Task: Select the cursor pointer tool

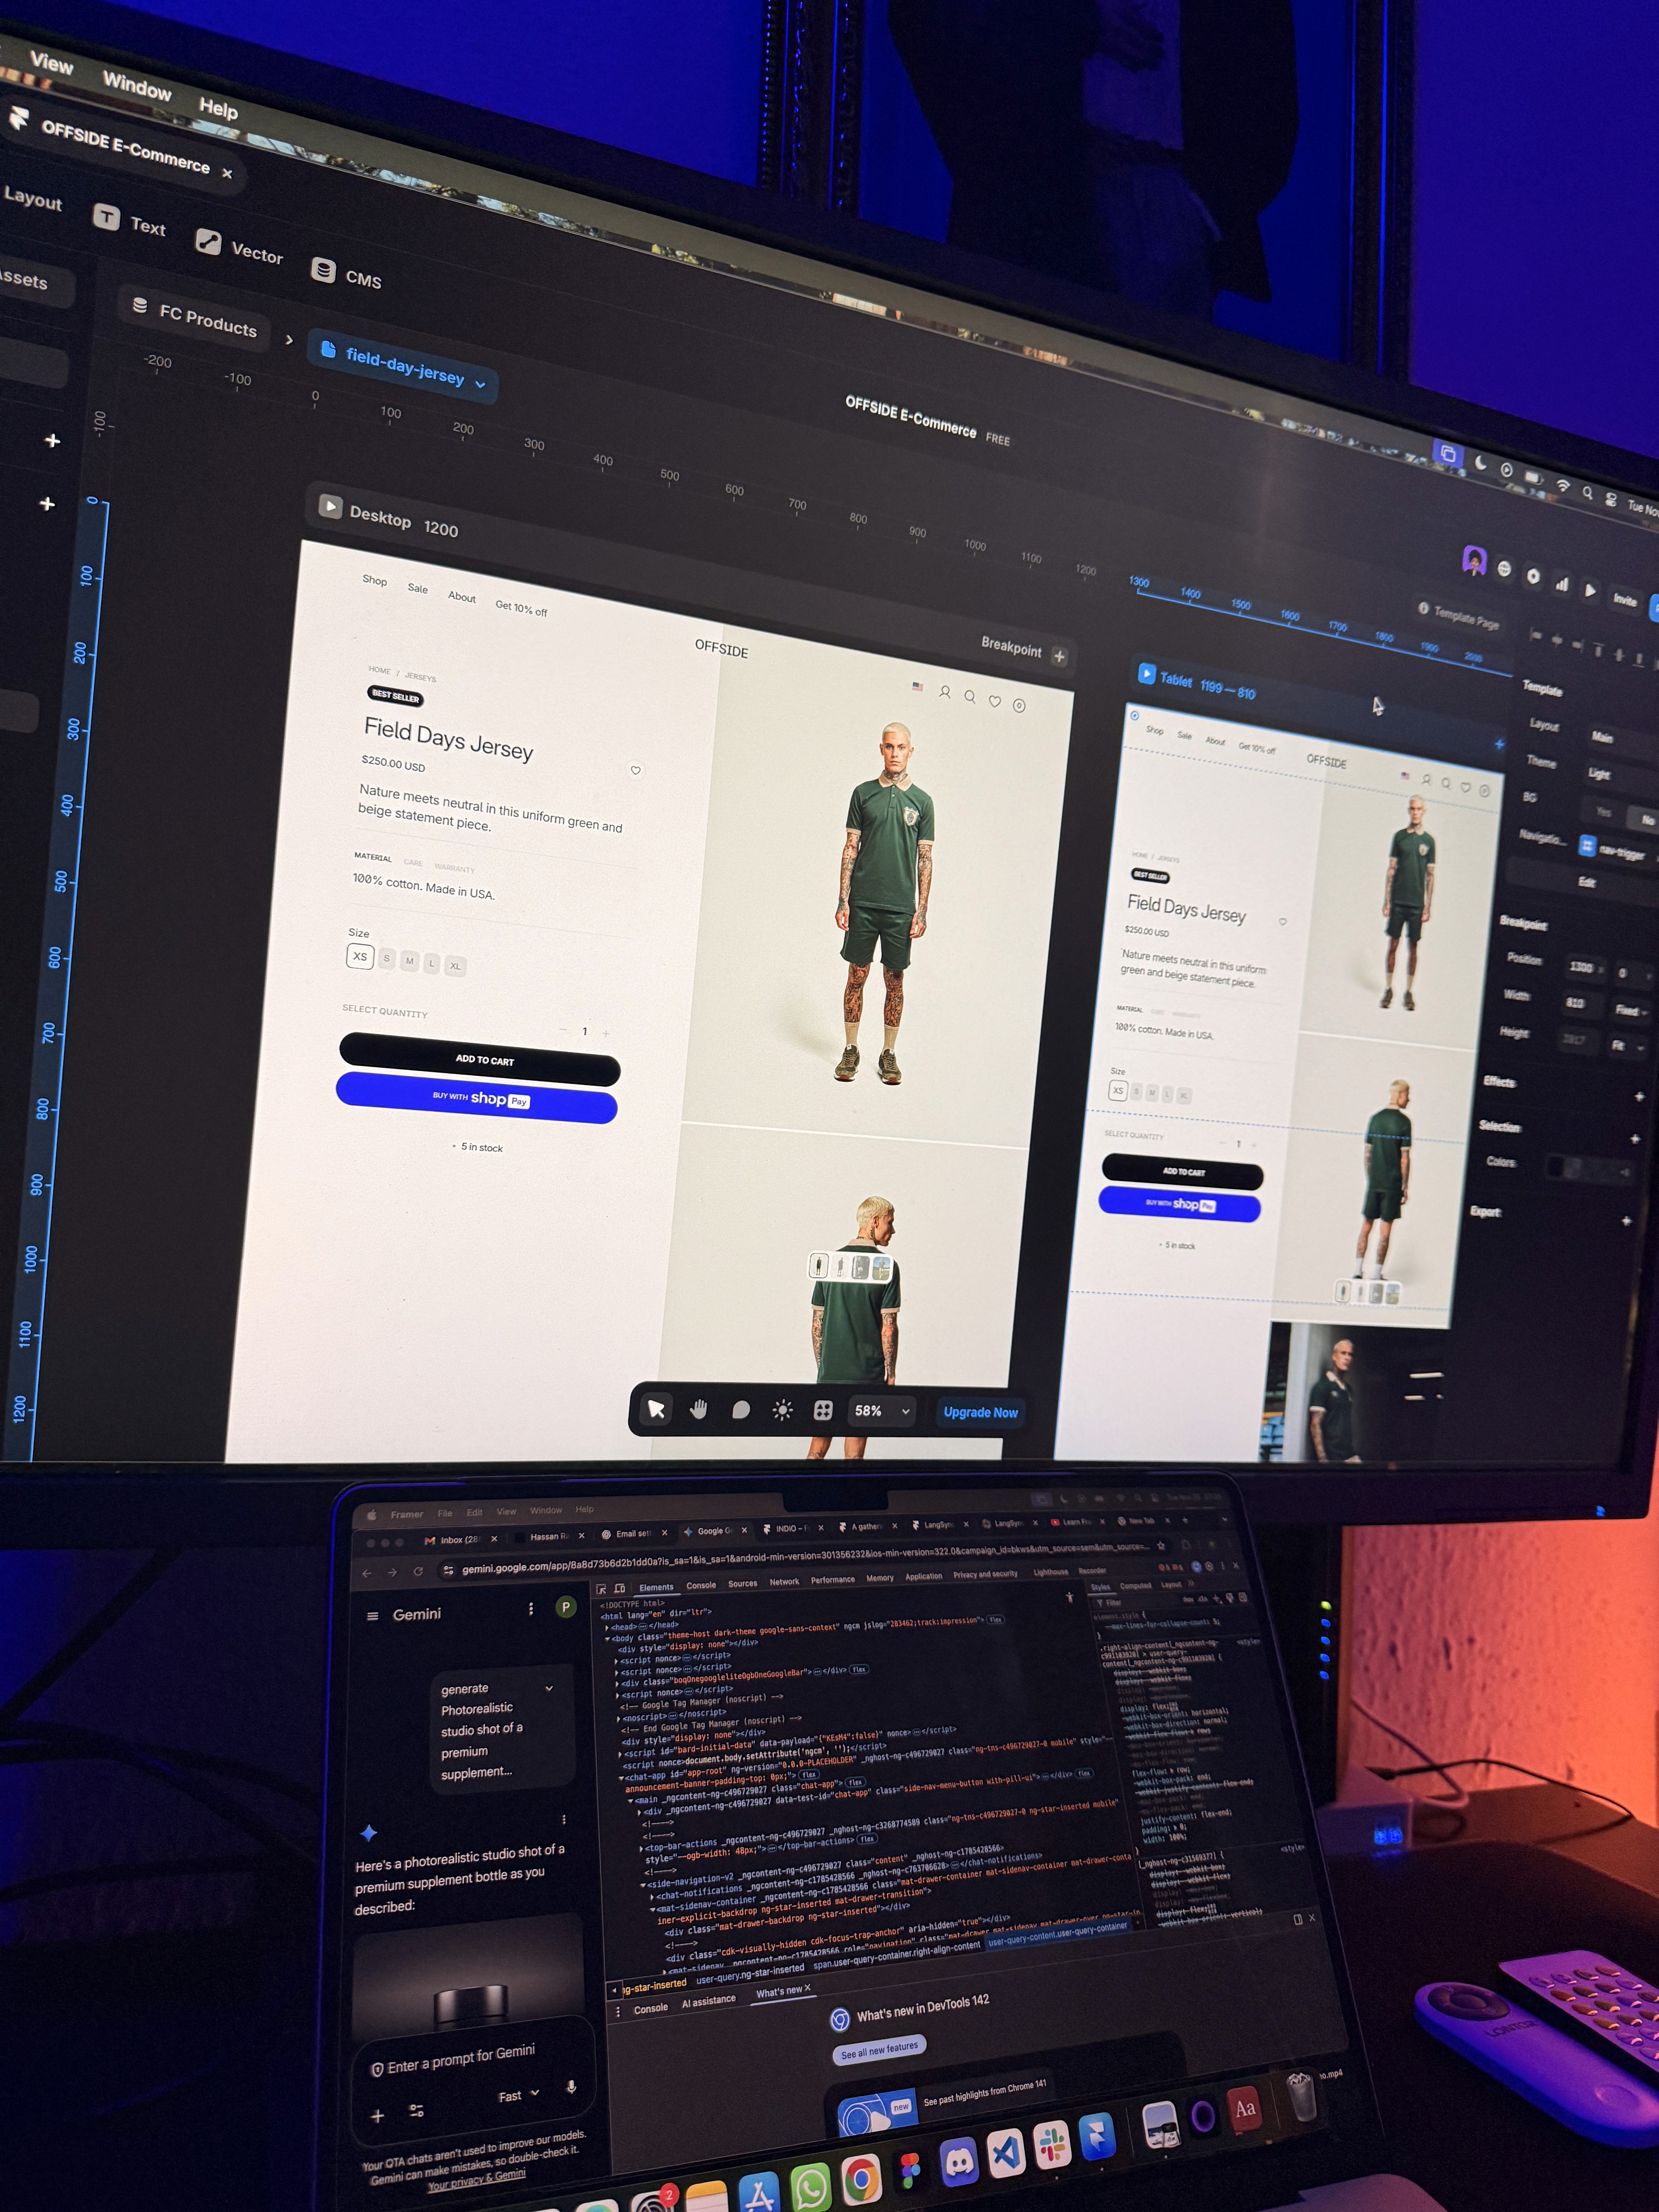Action: (656, 1409)
